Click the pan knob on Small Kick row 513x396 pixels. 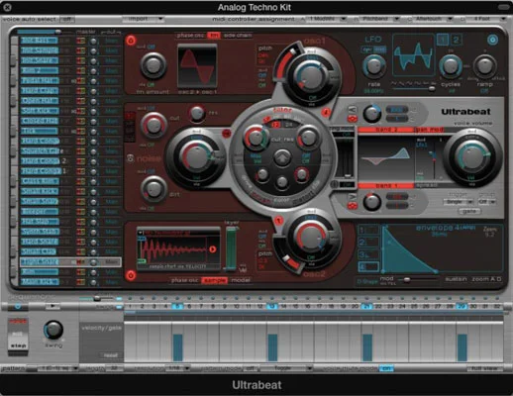tap(94, 192)
